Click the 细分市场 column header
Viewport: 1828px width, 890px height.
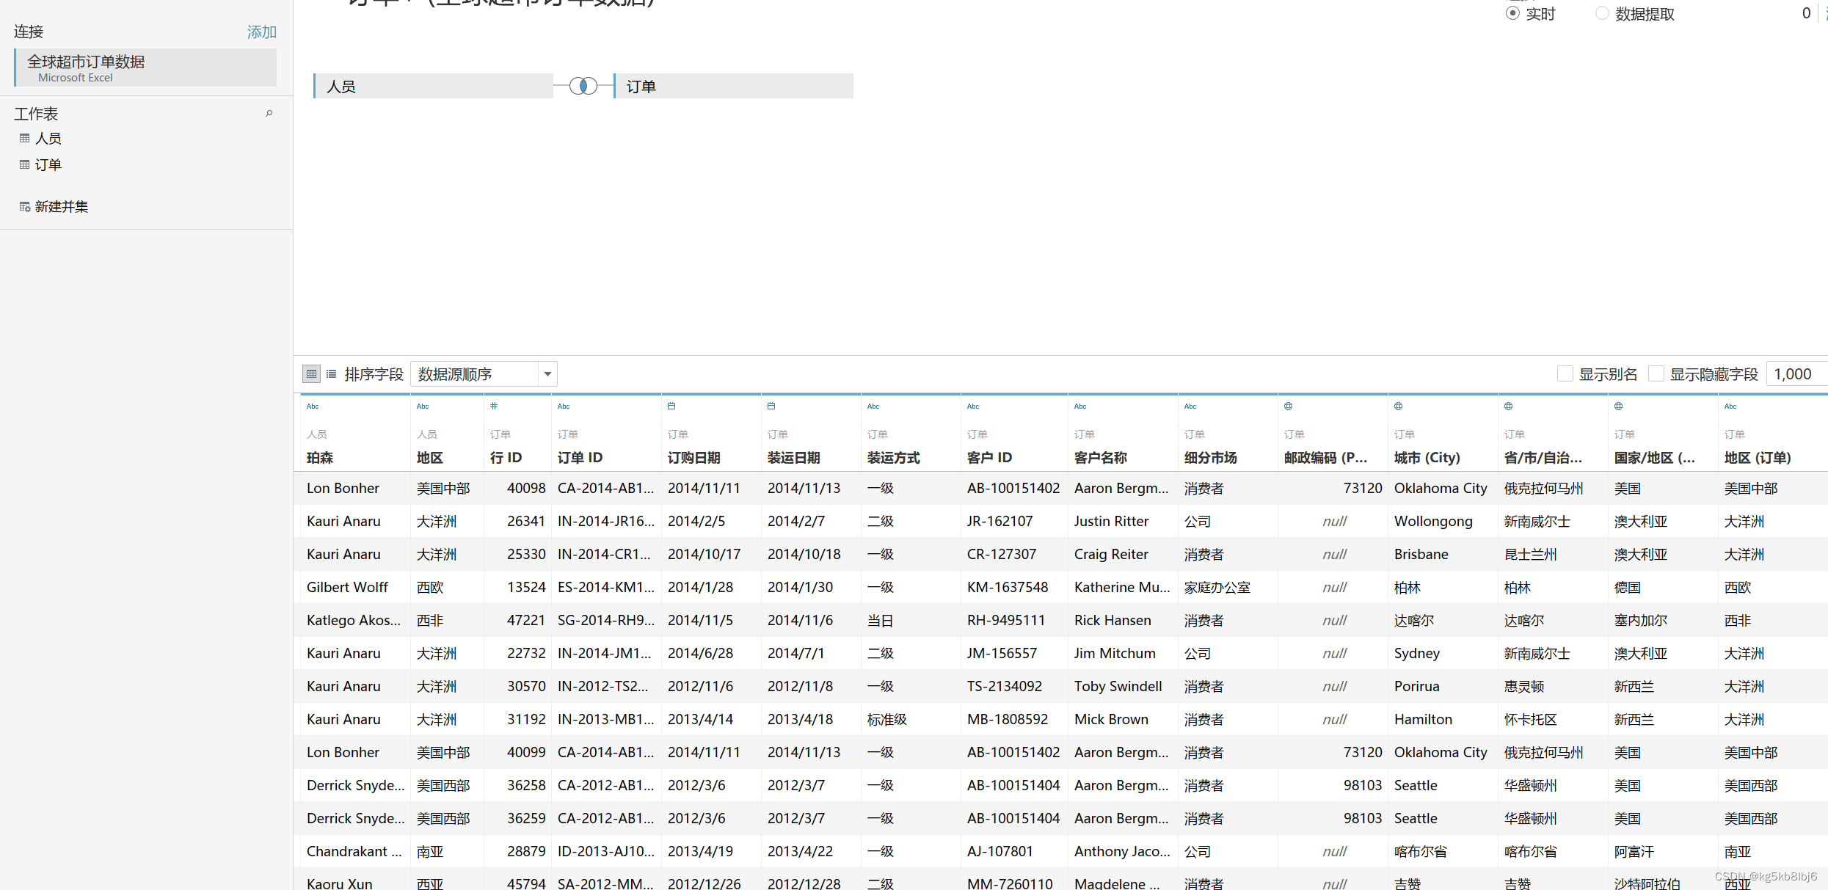1210,458
